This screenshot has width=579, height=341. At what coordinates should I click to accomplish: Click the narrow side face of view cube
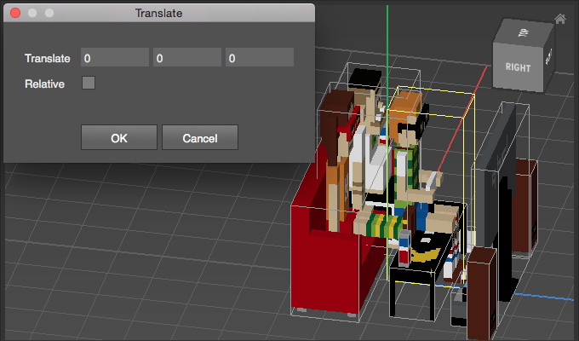(x=549, y=61)
